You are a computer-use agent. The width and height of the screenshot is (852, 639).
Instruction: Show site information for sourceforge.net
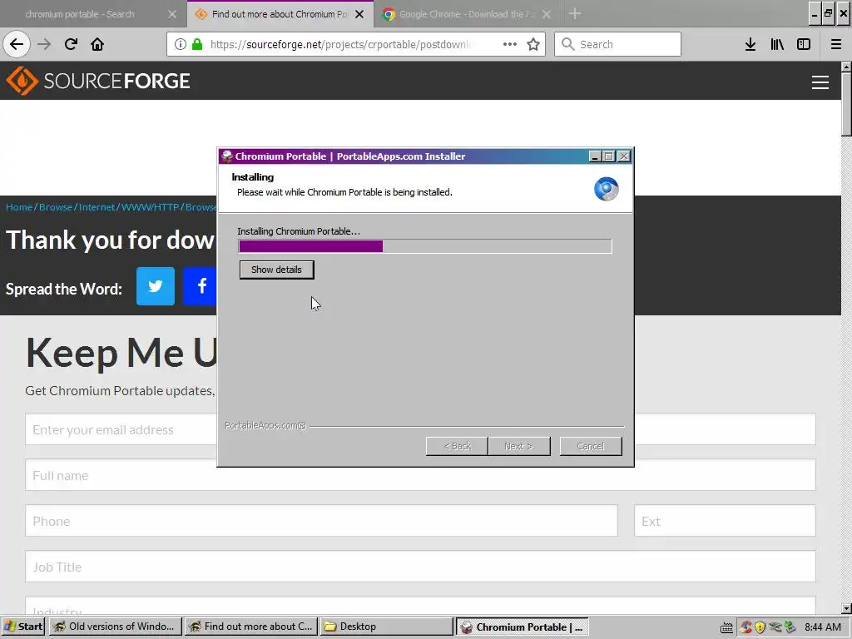click(181, 44)
